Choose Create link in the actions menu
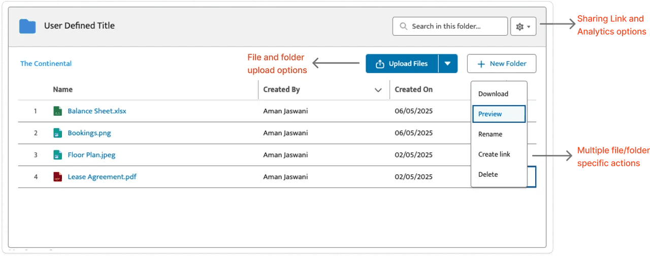 (x=494, y=154)
